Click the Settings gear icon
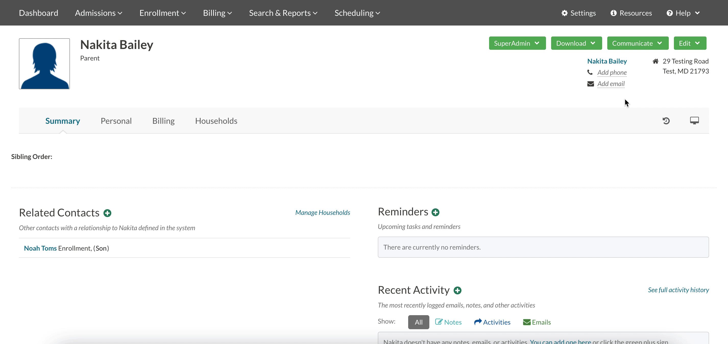 564,13
